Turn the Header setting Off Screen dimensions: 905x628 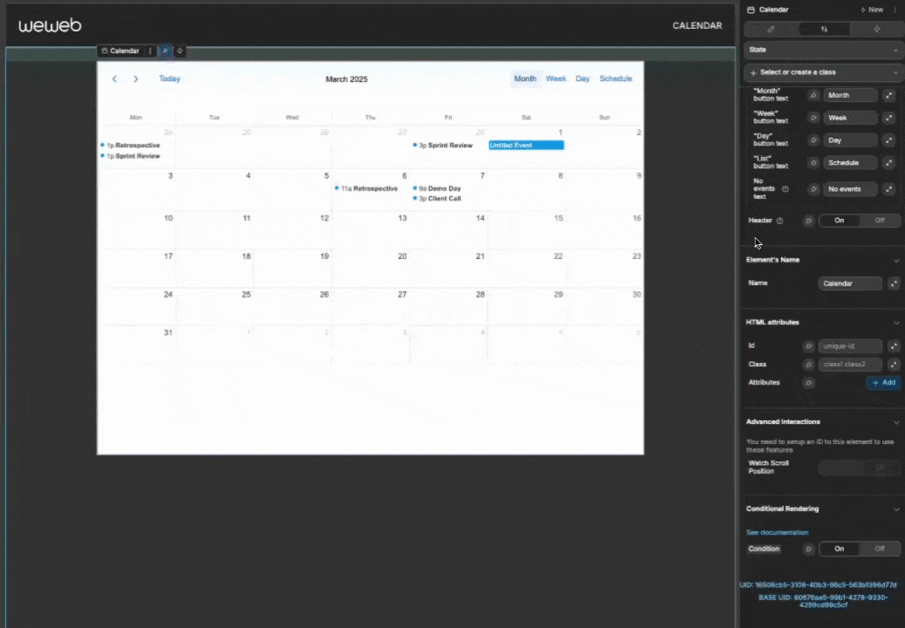[x=879, y=220]
